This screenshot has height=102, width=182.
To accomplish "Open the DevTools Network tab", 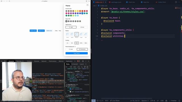I will click(x=44, y=61).
